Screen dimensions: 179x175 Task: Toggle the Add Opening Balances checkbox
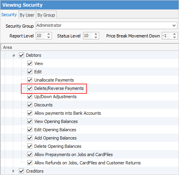pos(30,138)
